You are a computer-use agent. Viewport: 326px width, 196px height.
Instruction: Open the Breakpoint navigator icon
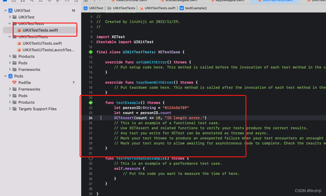[67, 1]
